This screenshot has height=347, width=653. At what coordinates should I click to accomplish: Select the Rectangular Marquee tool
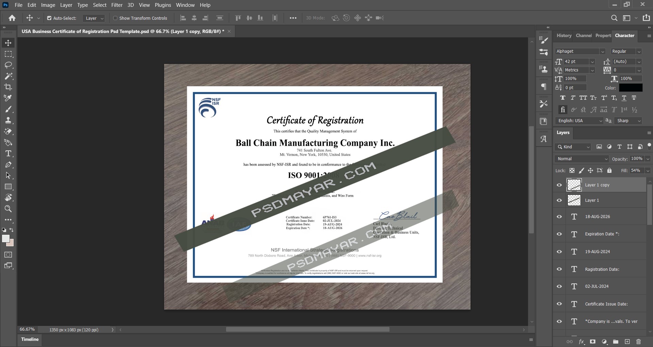point(8,54)
